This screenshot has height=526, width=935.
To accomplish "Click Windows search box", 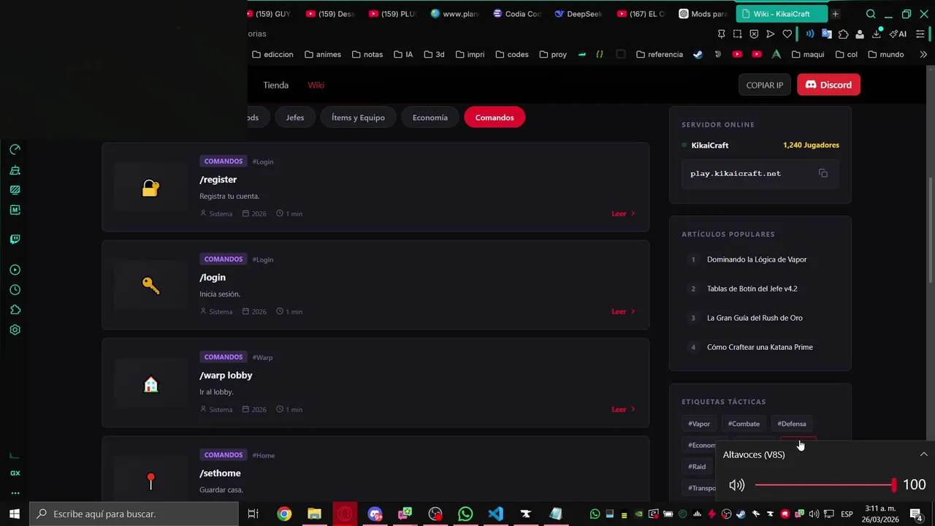I will coord(134,514).
